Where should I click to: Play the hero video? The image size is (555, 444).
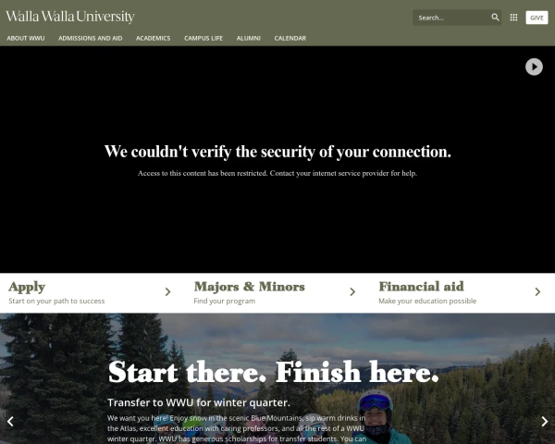(534, 67)
